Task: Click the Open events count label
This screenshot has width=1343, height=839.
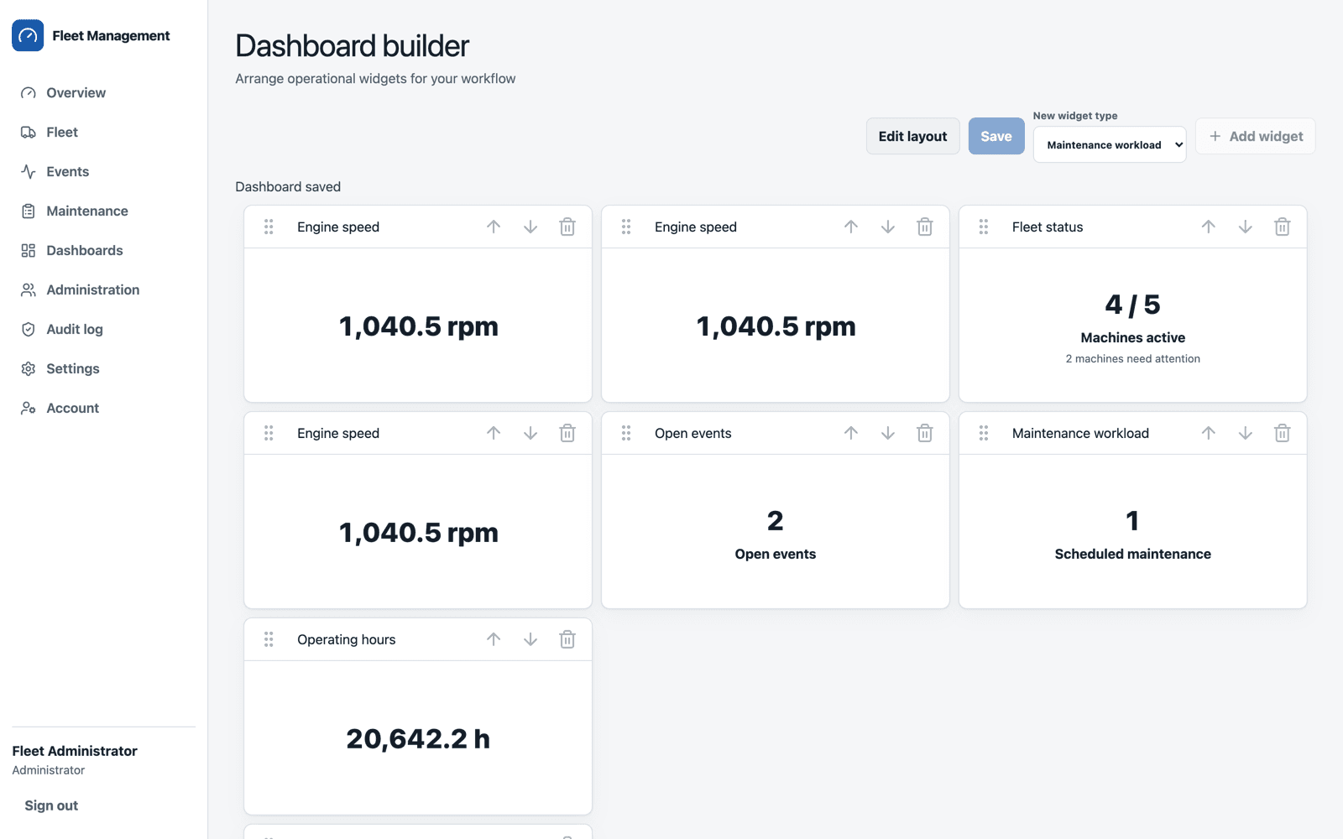Action: click(776, 555)
